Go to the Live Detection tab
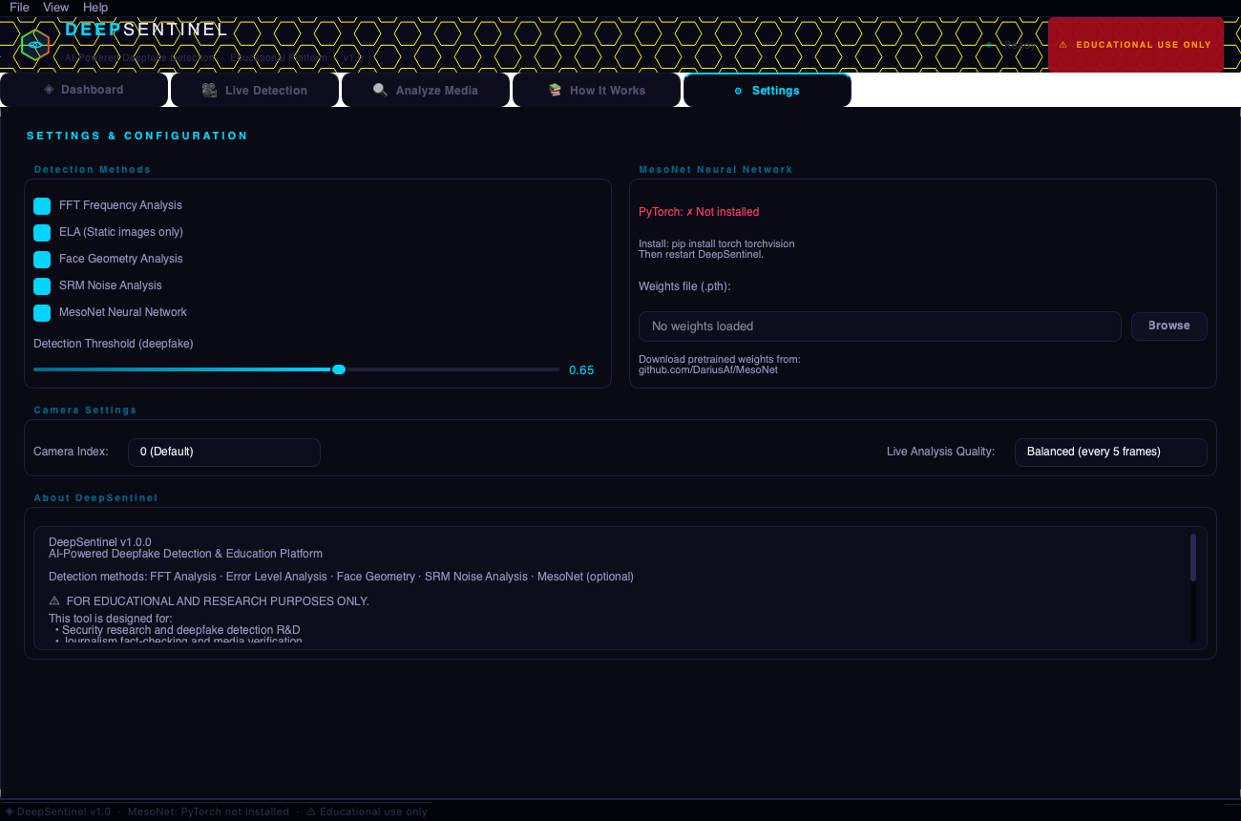Viewport: 1241px width, 821px height. (255, 91)
